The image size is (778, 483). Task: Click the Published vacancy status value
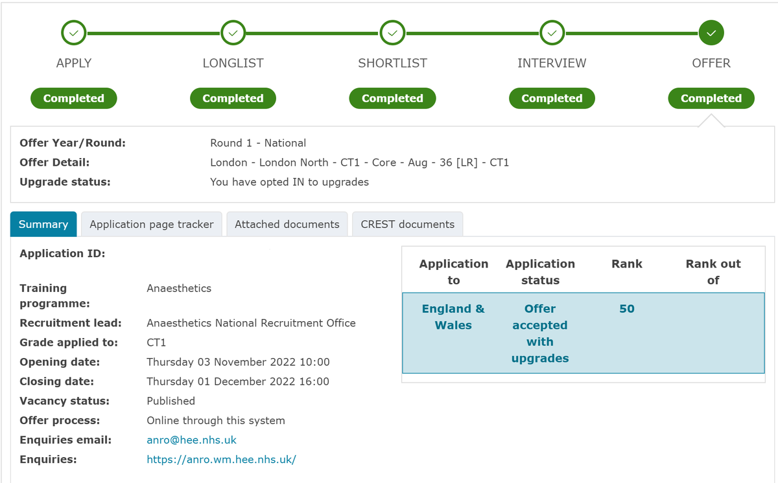click(171, 401)
